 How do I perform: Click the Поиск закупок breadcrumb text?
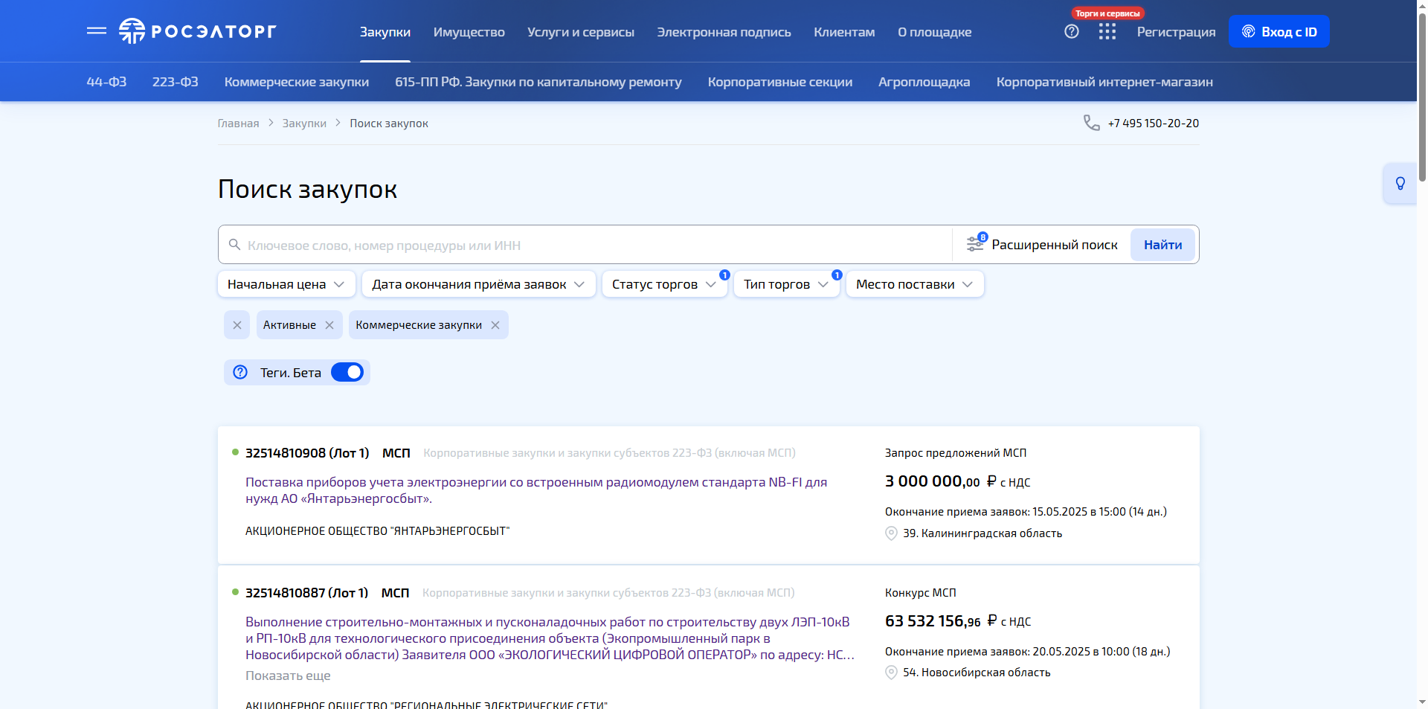coord(389,123)
